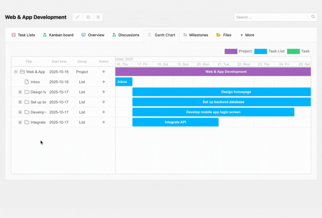Switch to the Gantt Chart tab

click(162, 35)
